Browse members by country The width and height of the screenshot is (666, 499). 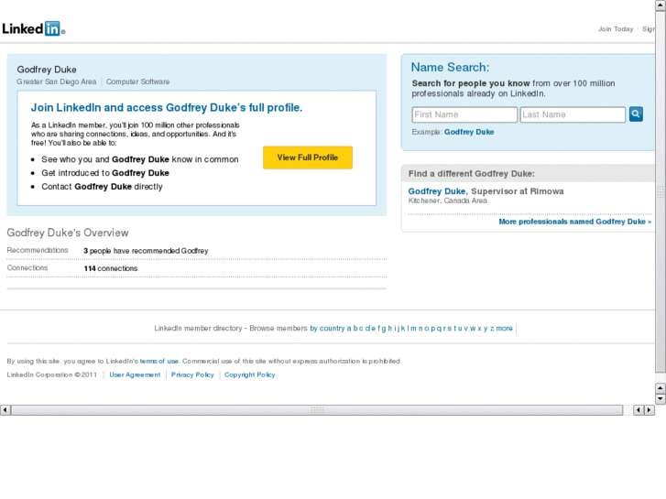coord(327,329)
